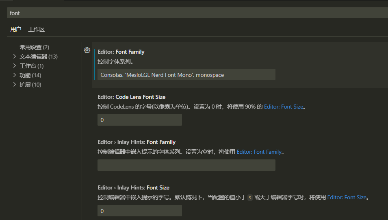Image resolution: width=388 pixels, height=220 pixels.
Task: Select 常用设置 (2) in the settings tree
Action: 34,47
